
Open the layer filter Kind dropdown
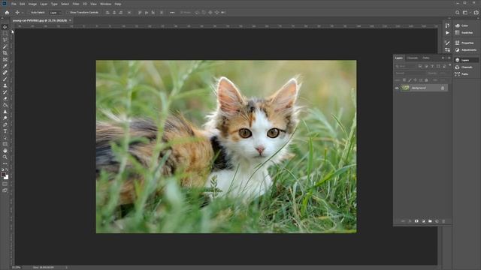click(405, 66)
